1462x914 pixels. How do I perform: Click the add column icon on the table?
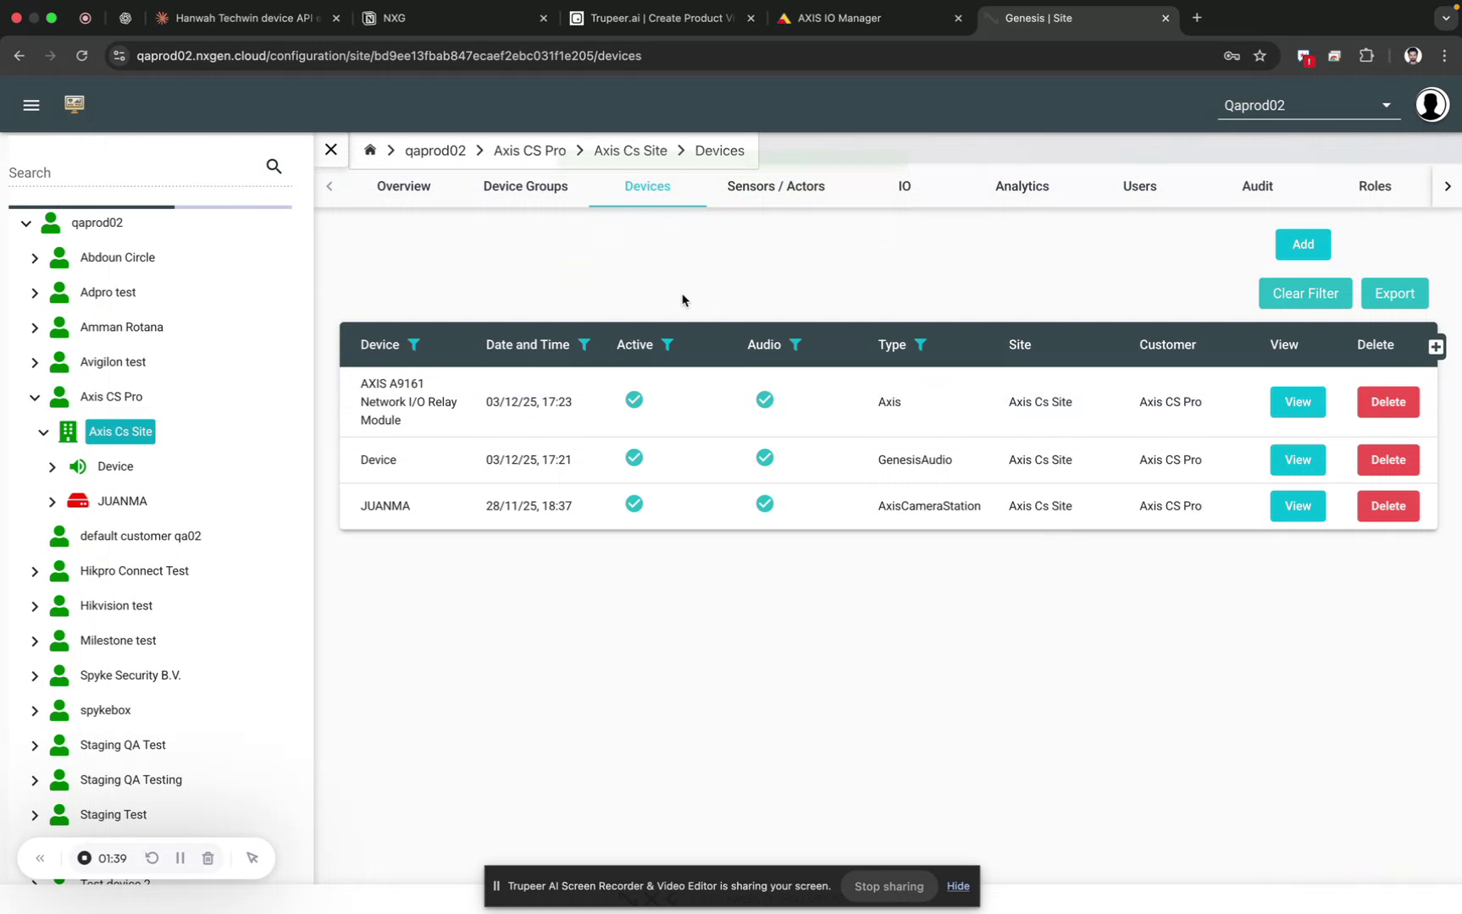[x=1435, y=346]
